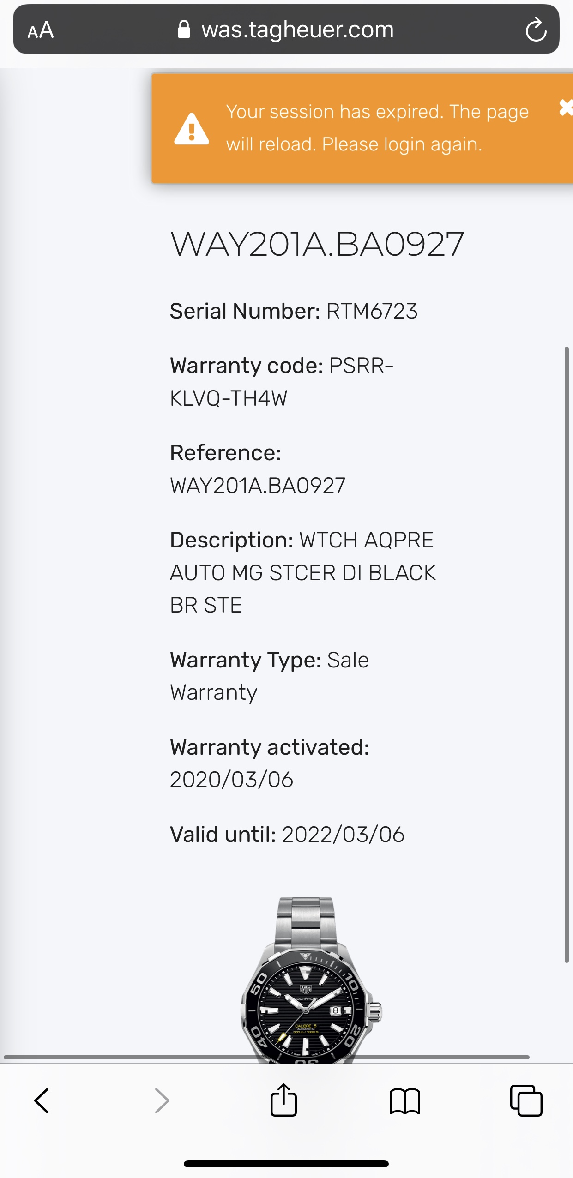The image size is (573, 1178).
Task: Tap the was.tagheuer.com address field
Action: (x=286, y=29)
